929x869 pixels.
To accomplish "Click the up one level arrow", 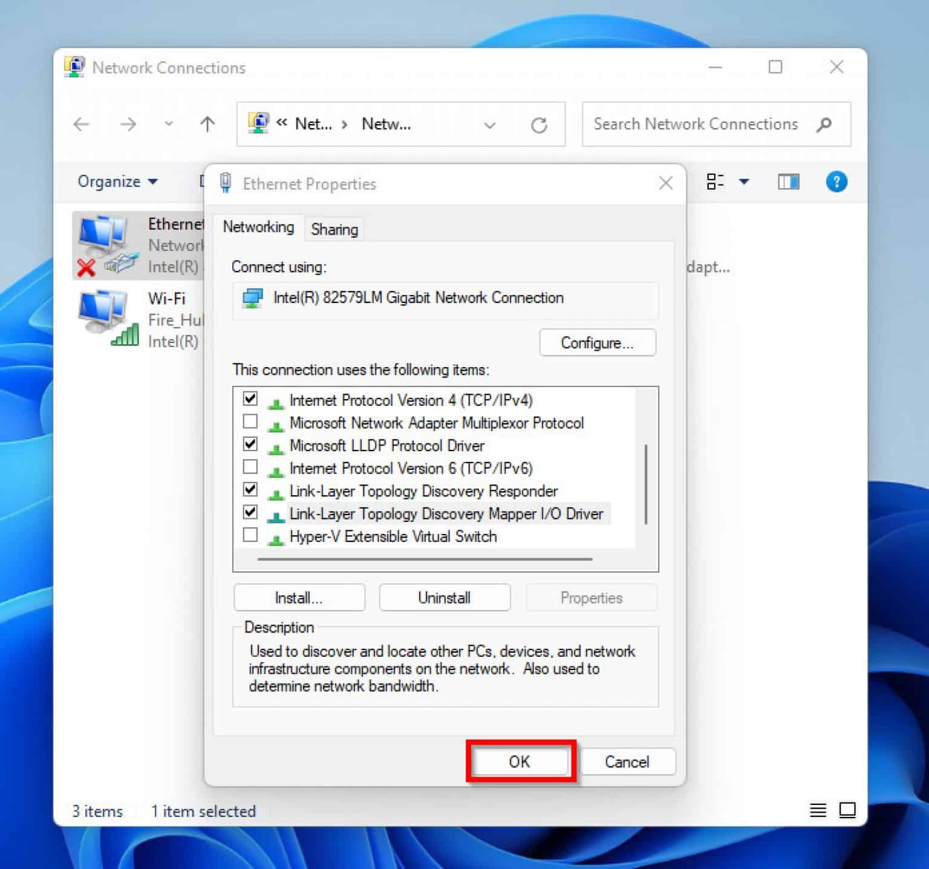I will (x=206, y=124).
